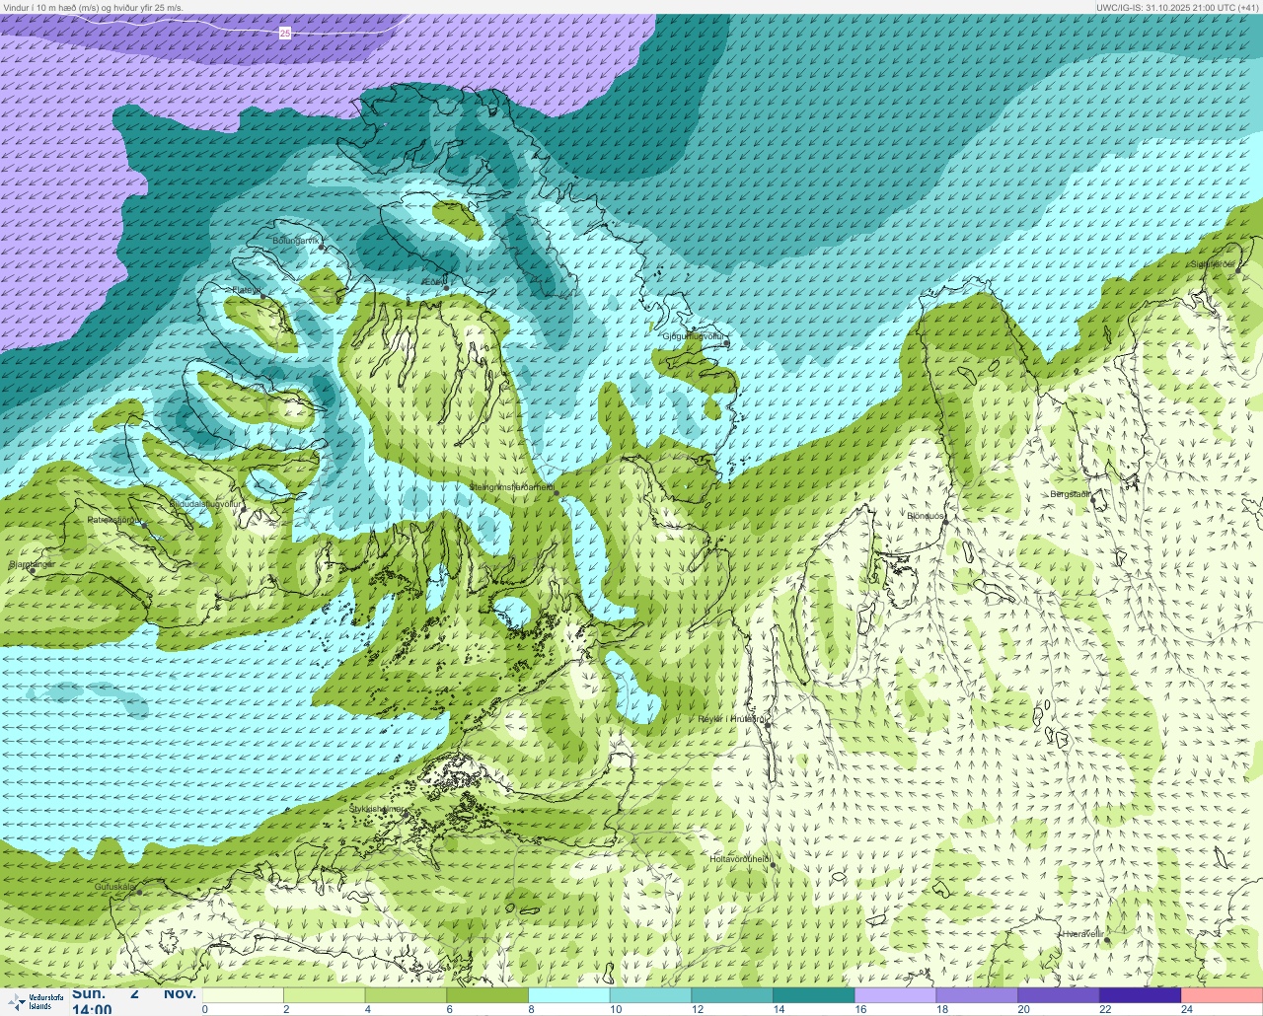Image resolution: width=1263 pixels, height=1016 pixels.
Task: Click the Gjögurflugvöllur station label
Action: pos(694,337)
